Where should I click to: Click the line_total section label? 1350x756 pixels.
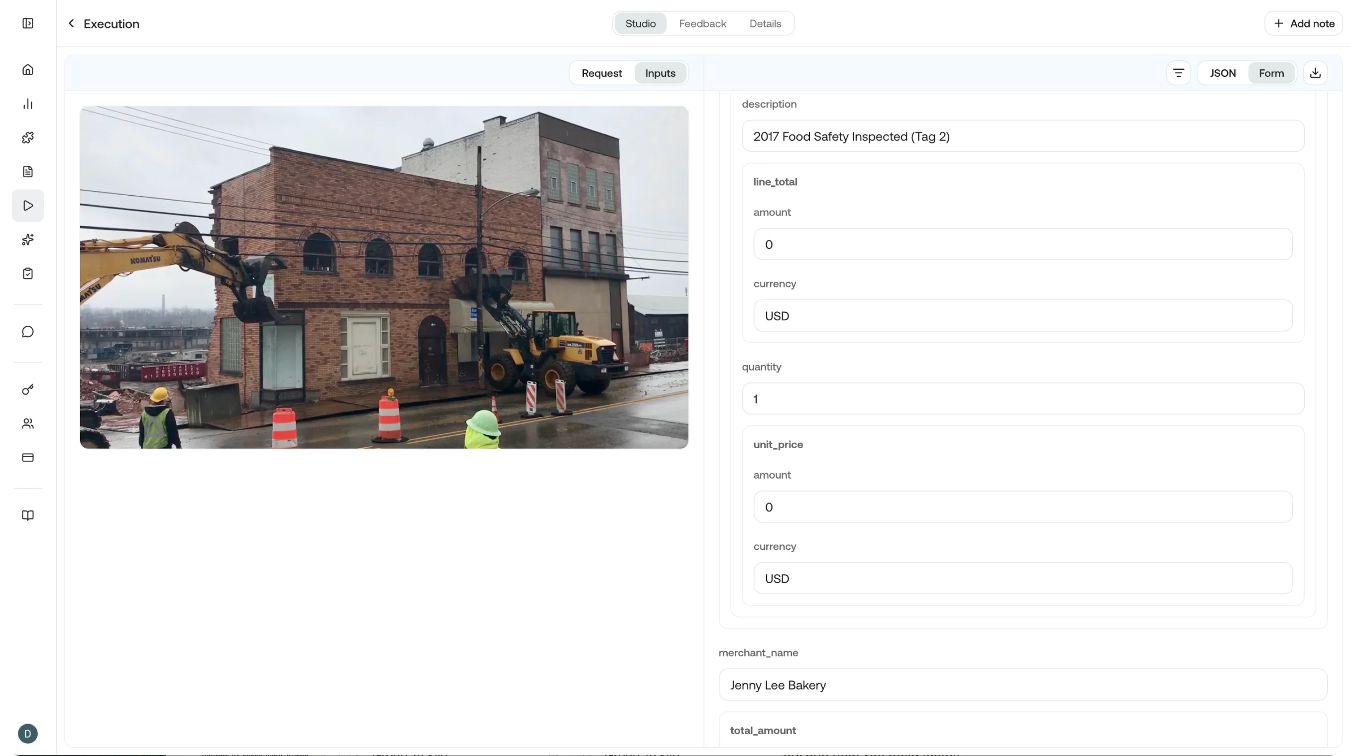775,182
